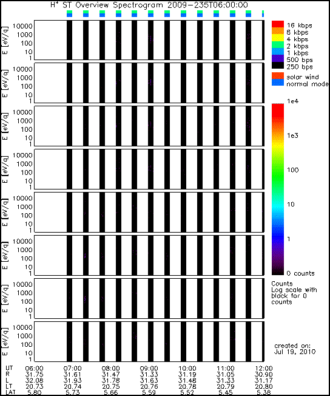Select the 11:00 UT time label
Screen dimensions: 330x396
pos(226,369)
